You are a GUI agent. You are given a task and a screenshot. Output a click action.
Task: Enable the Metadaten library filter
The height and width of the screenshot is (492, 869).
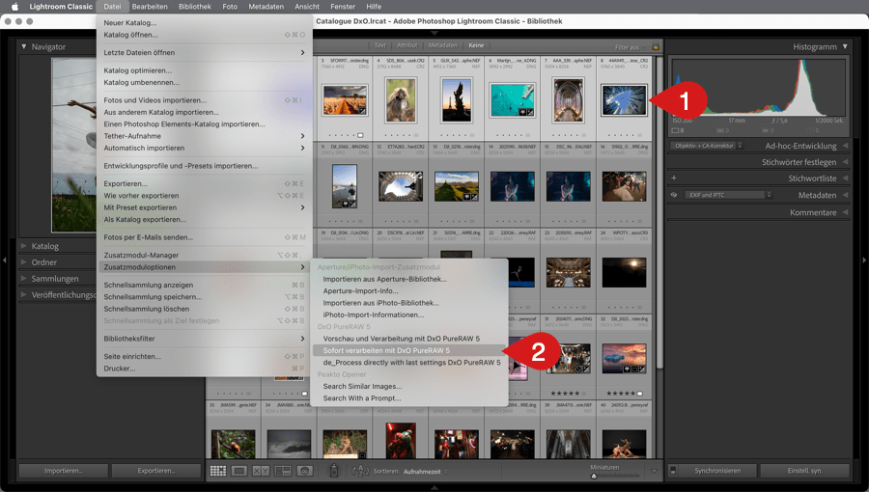point(443,45)
